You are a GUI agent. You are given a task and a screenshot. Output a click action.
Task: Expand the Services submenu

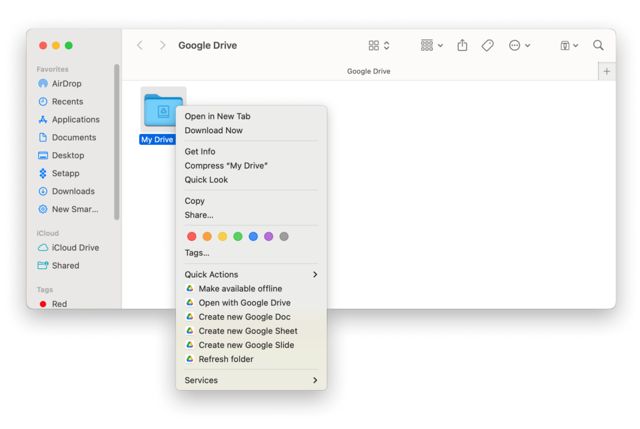251,380
